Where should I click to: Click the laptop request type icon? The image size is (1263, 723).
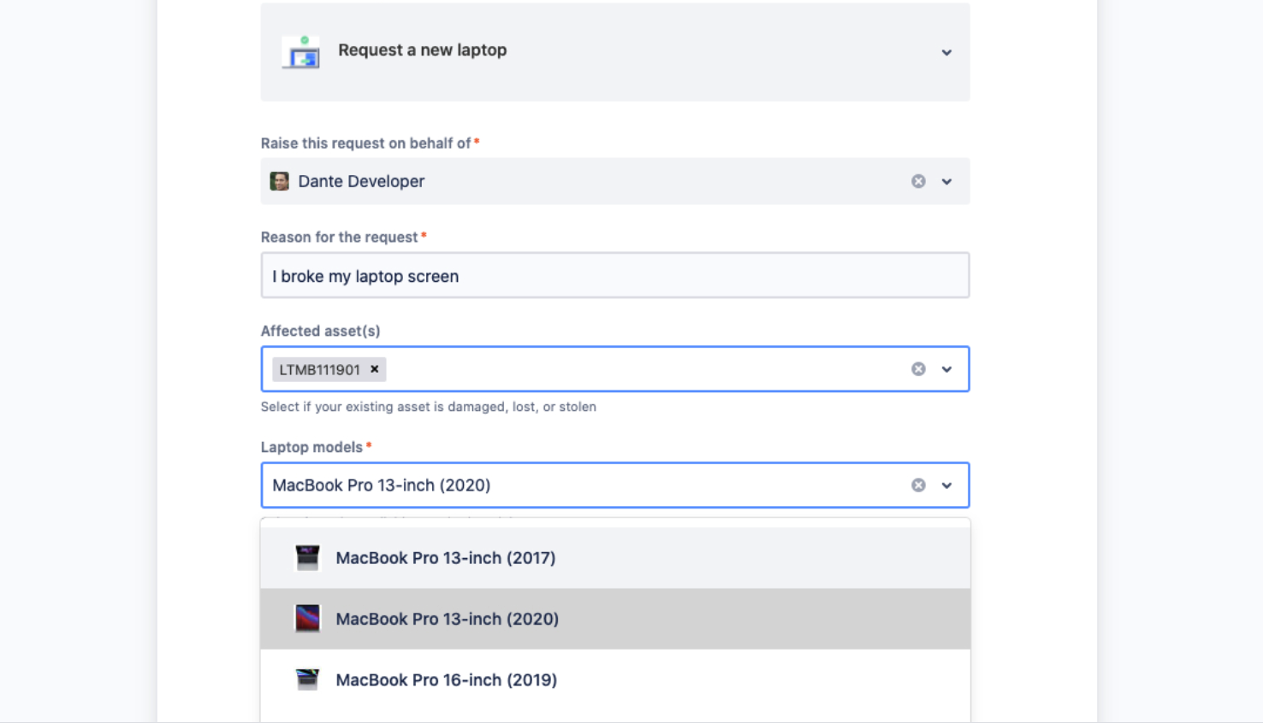tap(300, 52)
